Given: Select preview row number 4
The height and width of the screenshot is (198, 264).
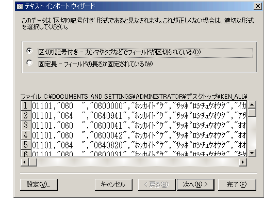Looking at the screenshot, I should 26,135.
